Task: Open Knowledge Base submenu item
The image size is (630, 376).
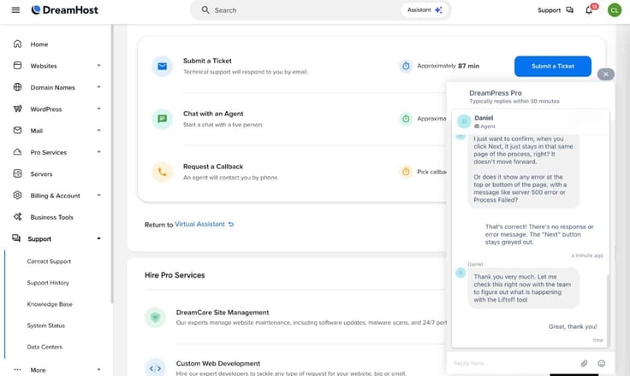Action: [50, 304]
